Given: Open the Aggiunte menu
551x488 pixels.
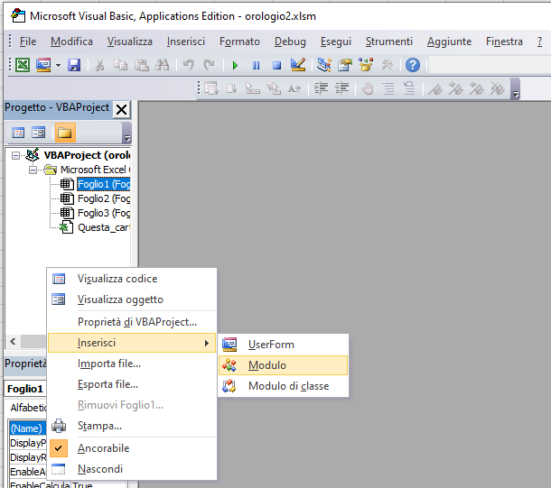Looking at the screenshot, I should click(449, 41).
